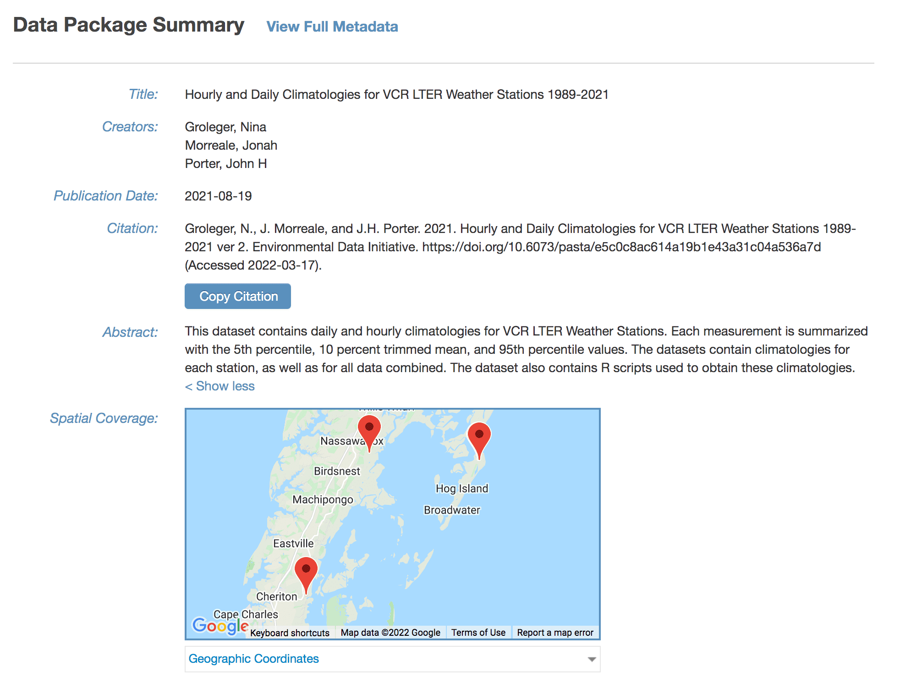Screen dimensions: 922x682
Task: Click the Data Package Summary heading
Action: [x=128, y=24]
